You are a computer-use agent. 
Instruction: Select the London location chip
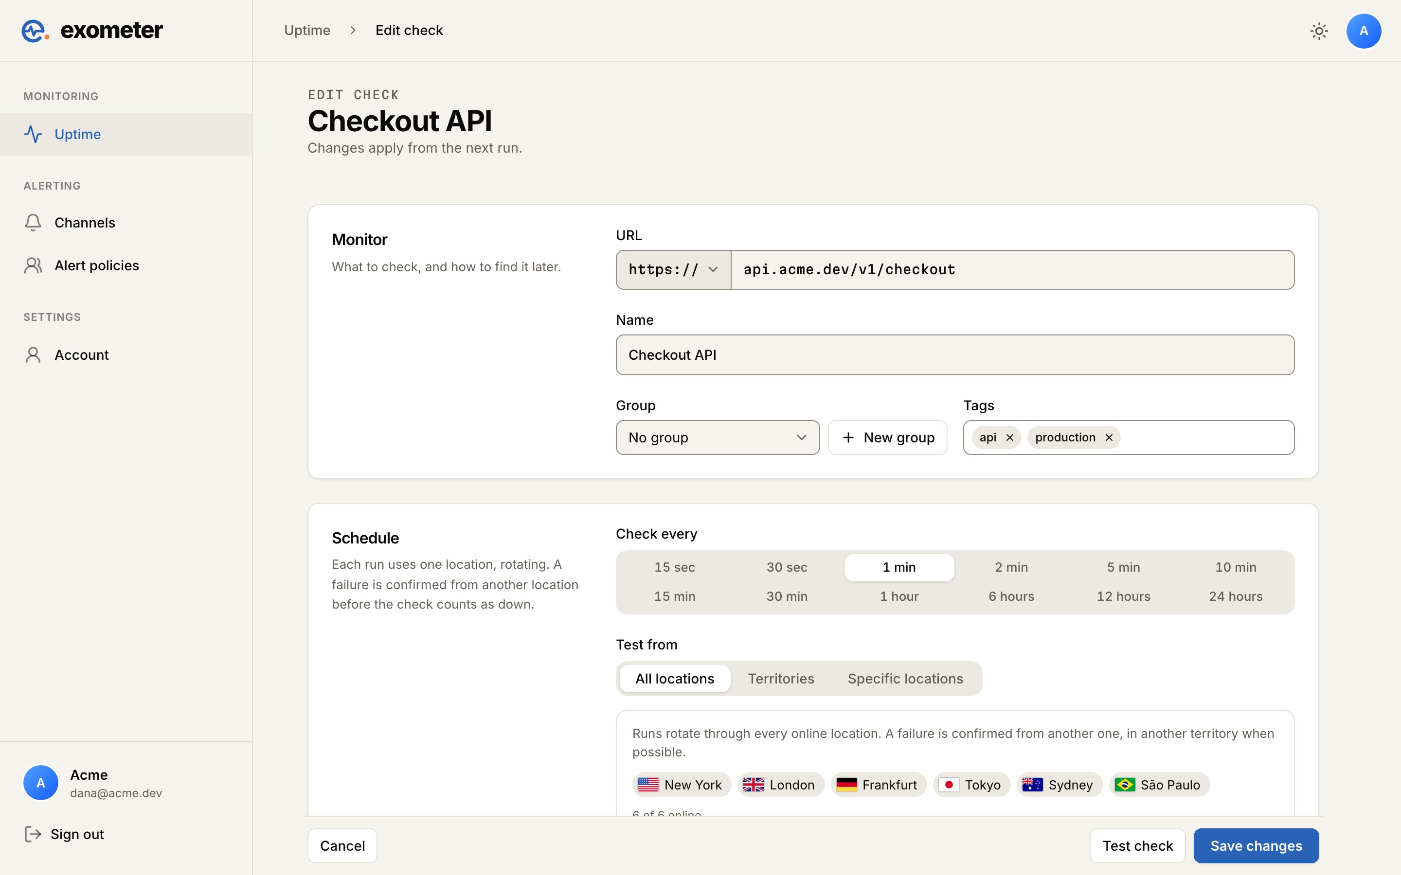coord(780,785)
